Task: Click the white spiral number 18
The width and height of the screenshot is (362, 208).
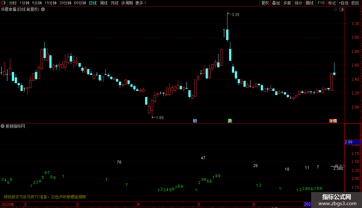Action: (x=287, y=169)
